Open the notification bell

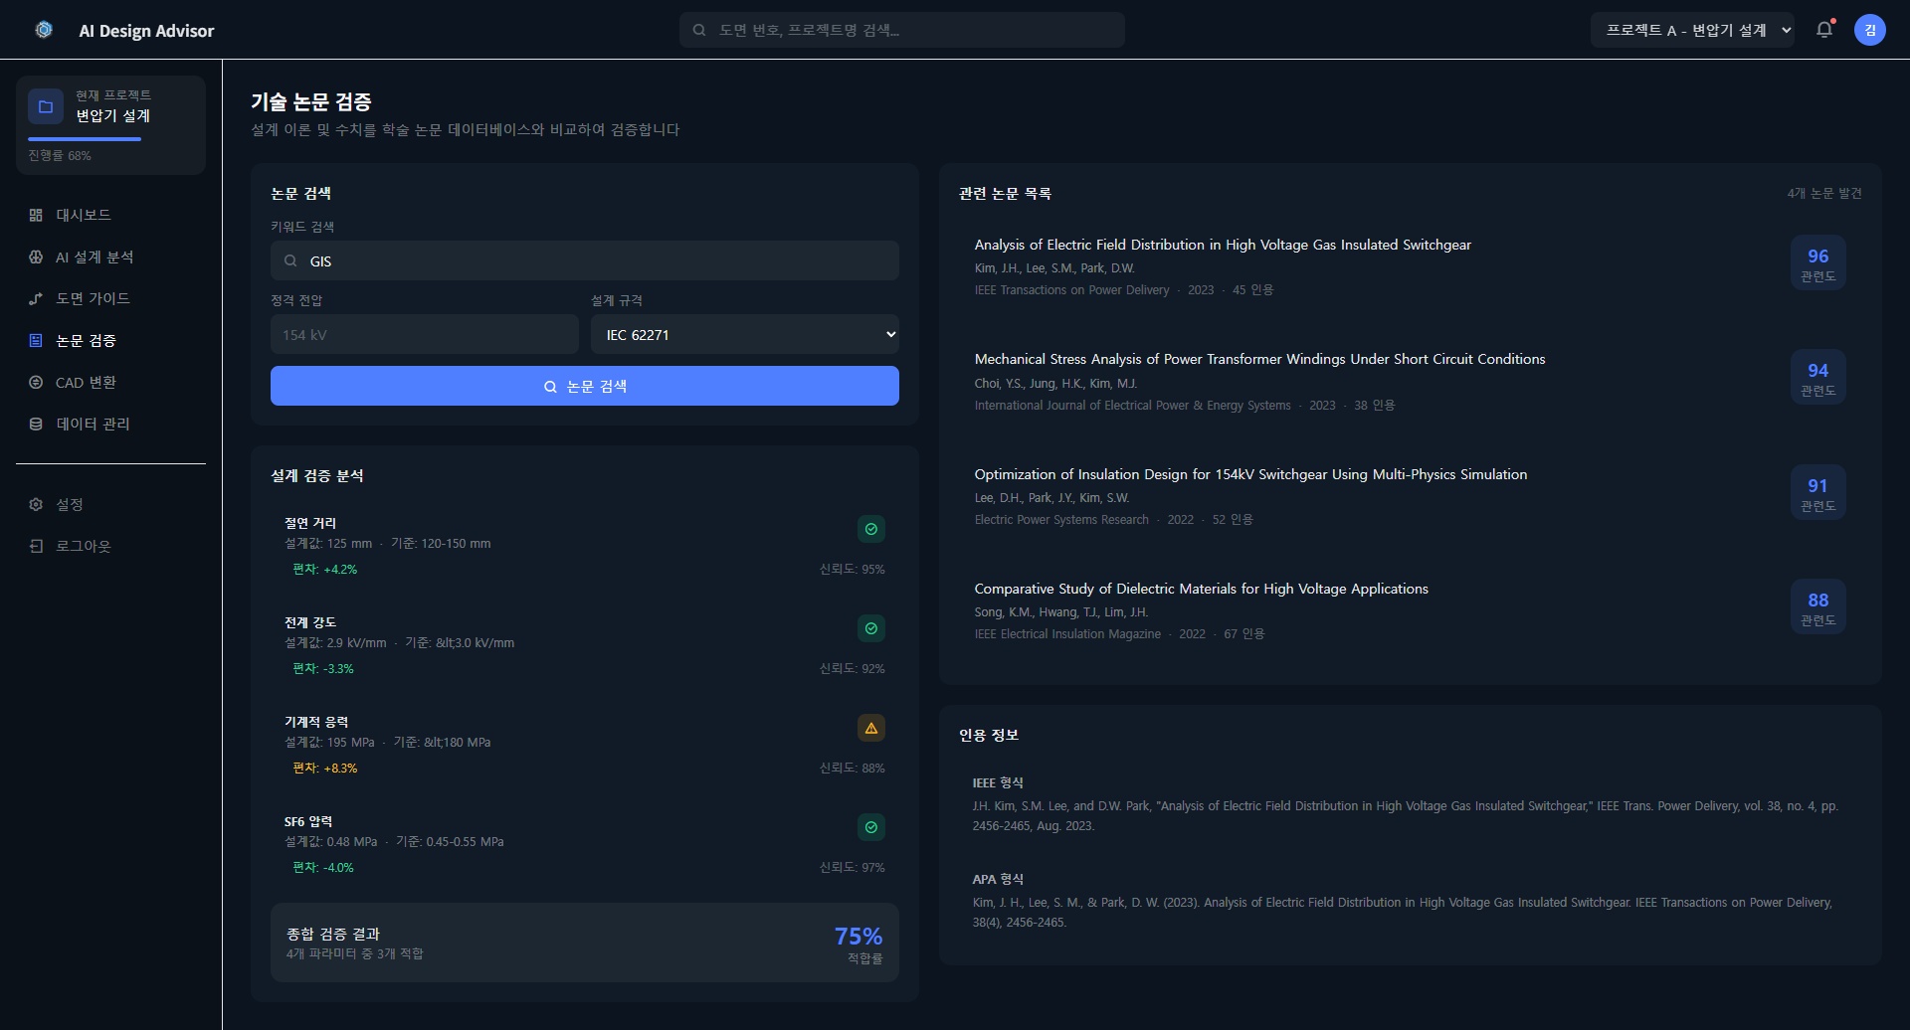[1824, 30]
